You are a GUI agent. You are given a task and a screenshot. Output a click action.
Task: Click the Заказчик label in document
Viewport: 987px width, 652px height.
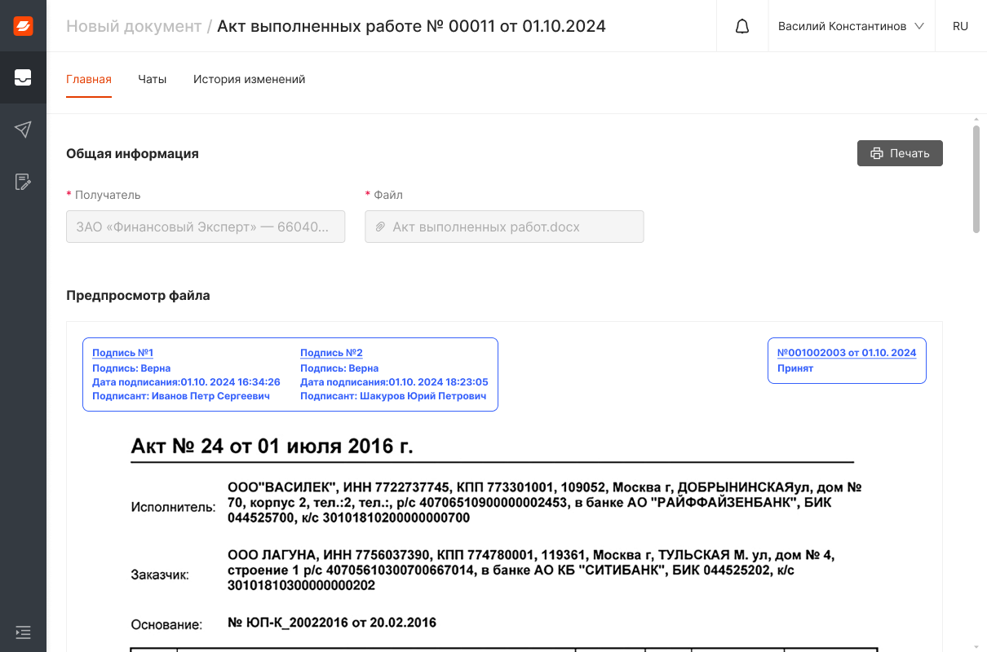160,575
